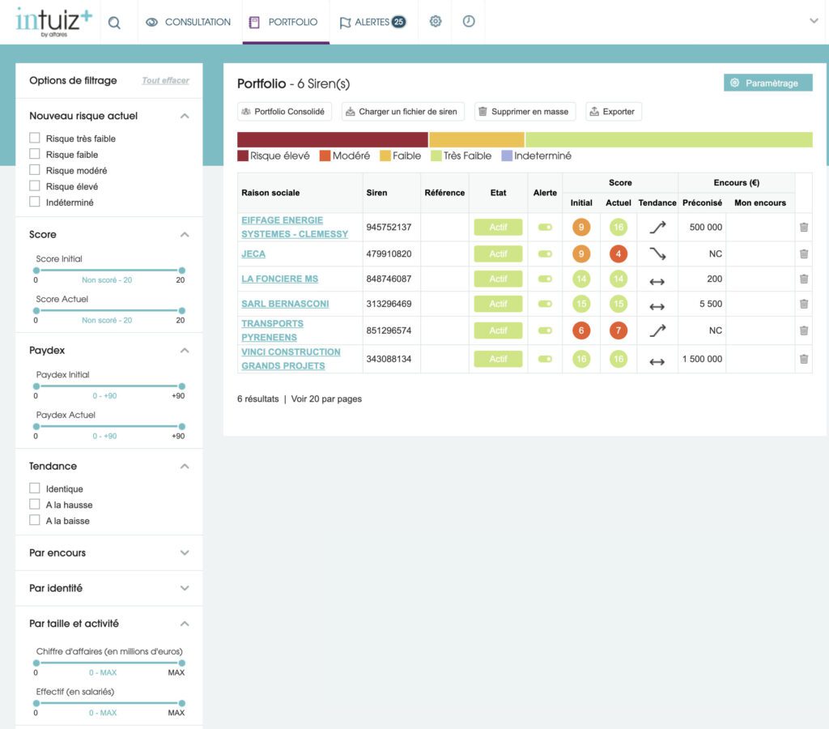This screenshot has height=729, width=829.
Task: Click the alerts count badge 25
Action: point(398,22)
